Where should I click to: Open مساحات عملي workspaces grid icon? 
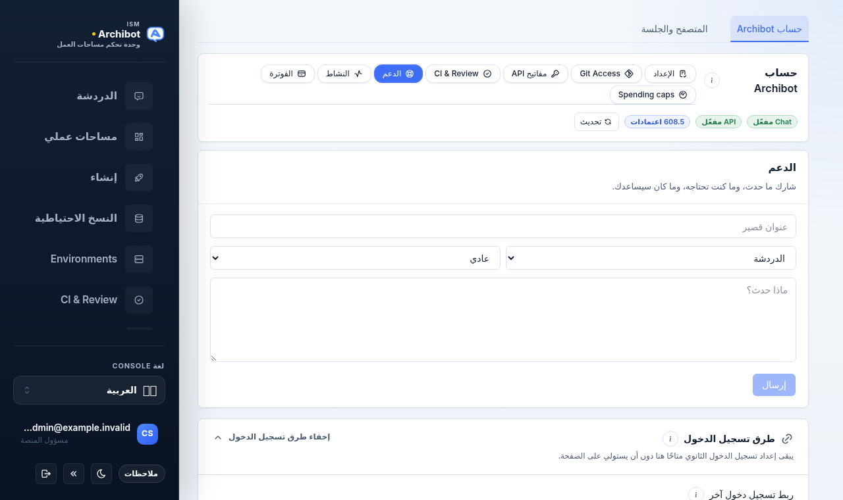tap(139, 137)
